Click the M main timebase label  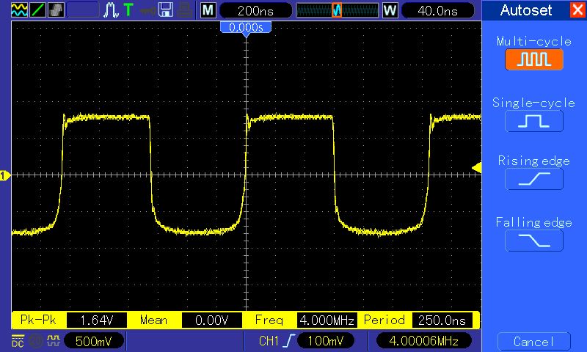click(208, 10)
